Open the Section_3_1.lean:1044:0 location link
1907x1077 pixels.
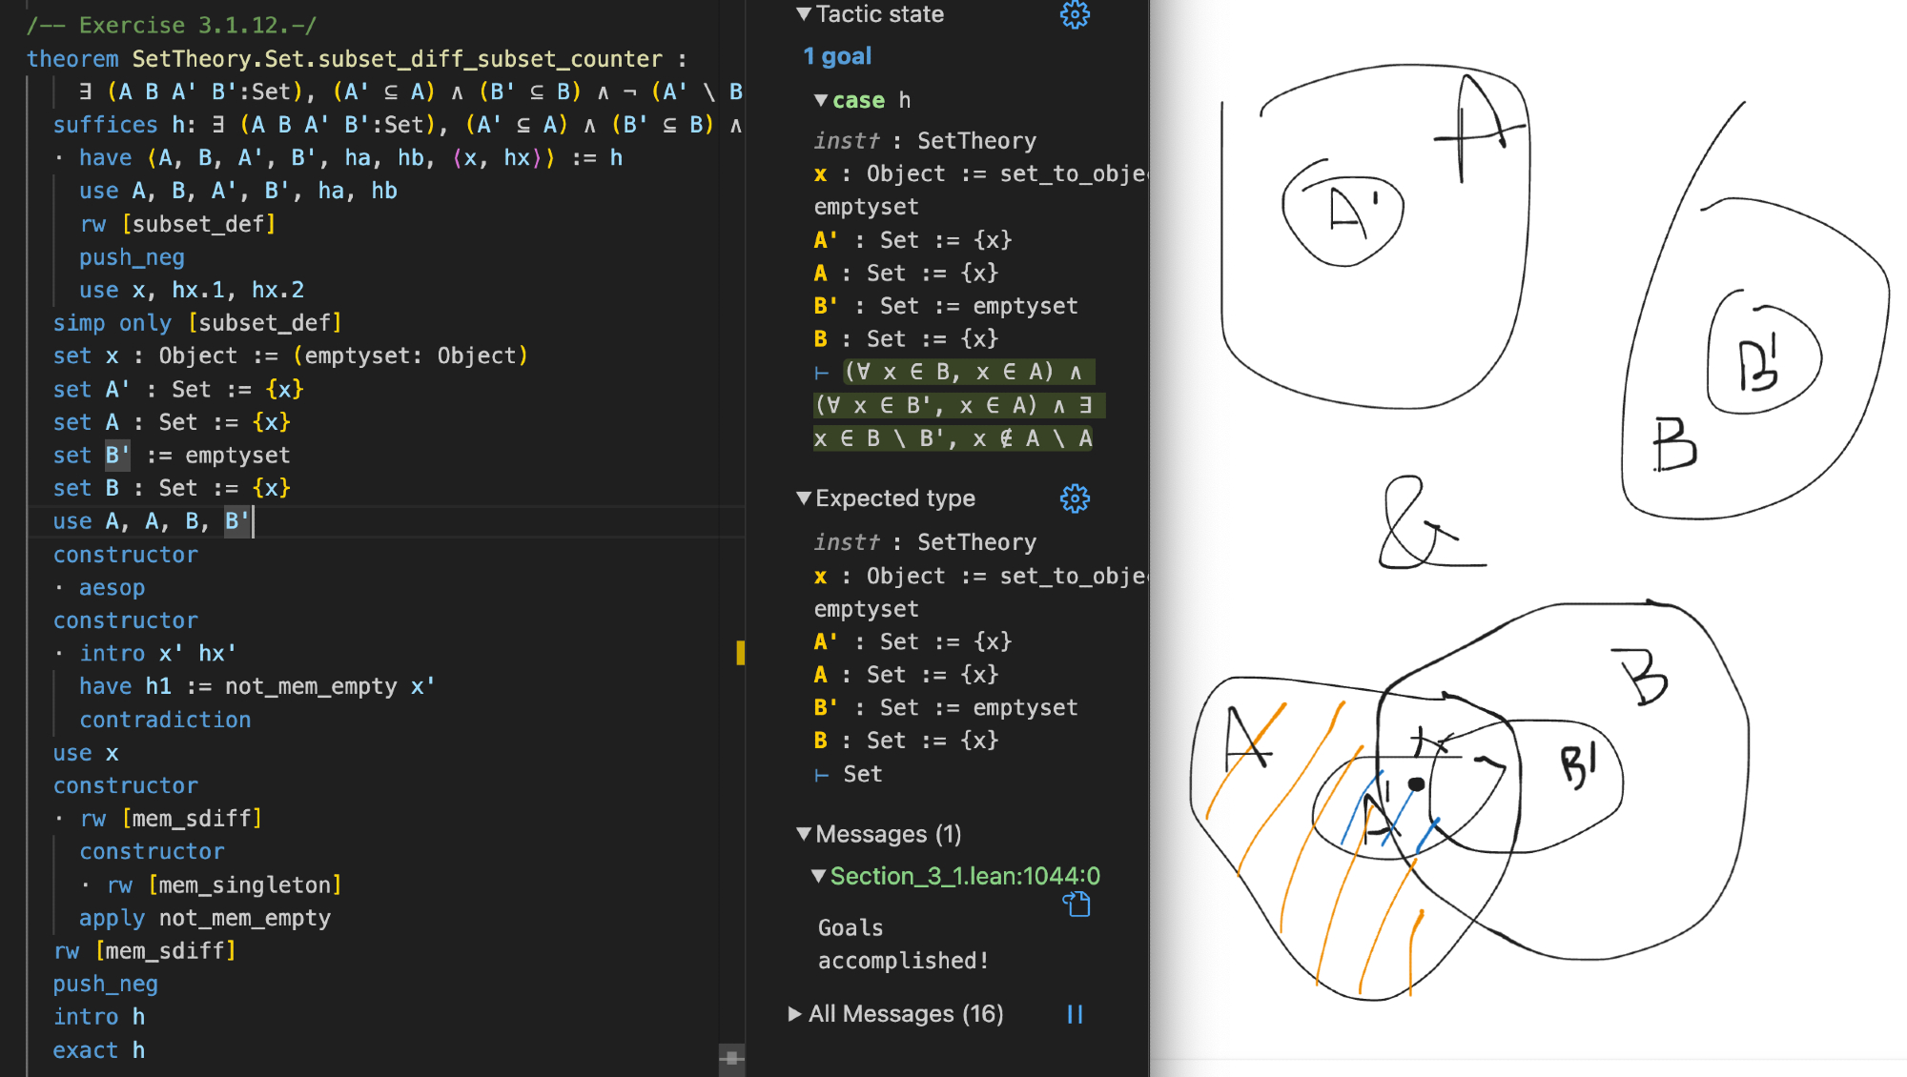pos(965,876)
